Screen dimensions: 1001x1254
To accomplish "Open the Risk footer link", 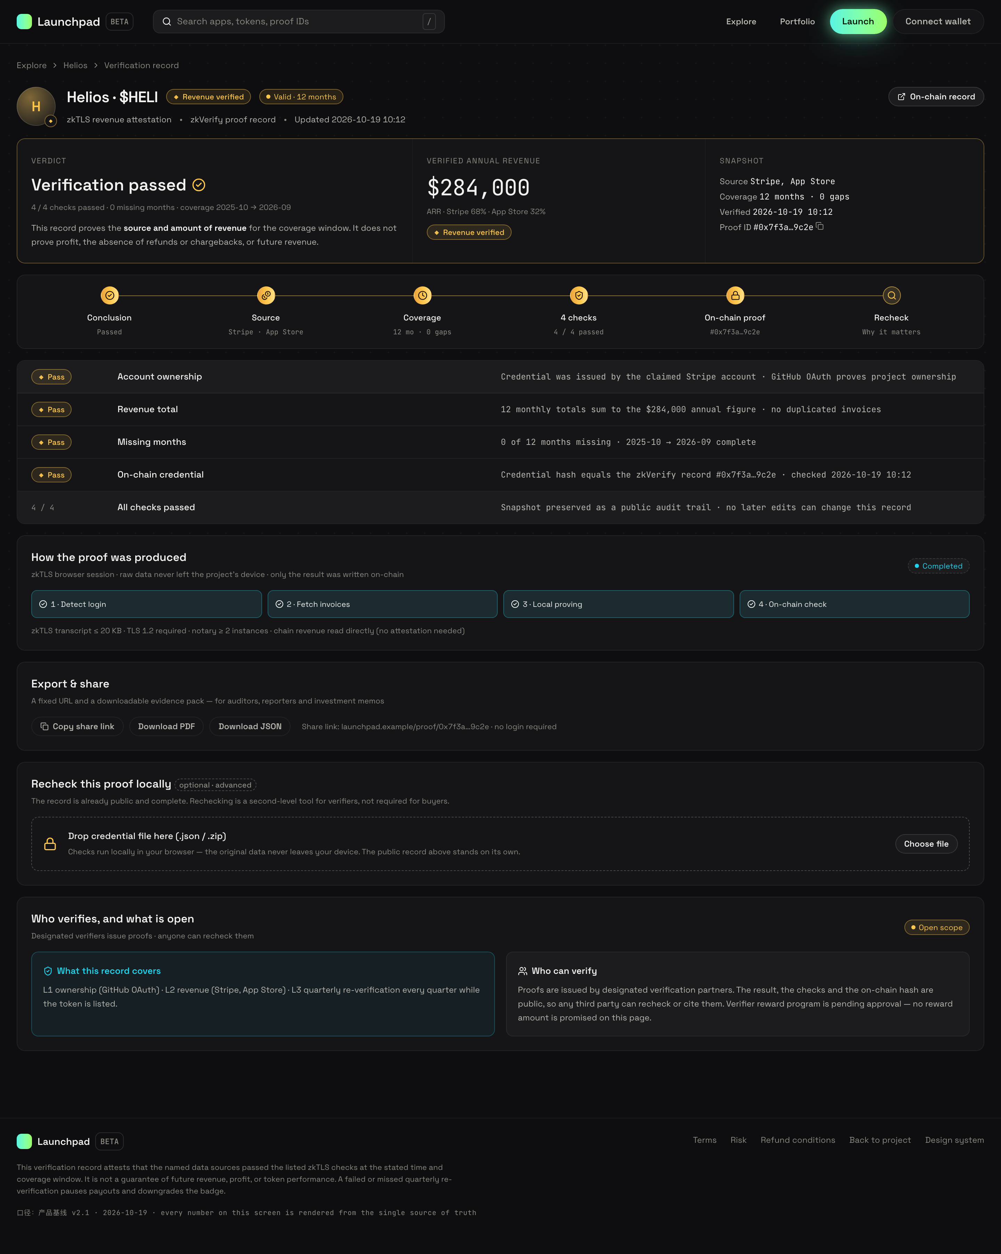I will (738, 1140).
